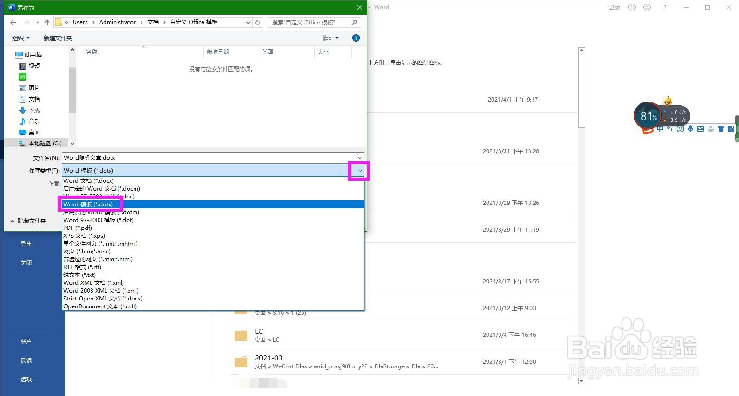739x396 pixels.
Task: Choose RTF 格式 (*.rtf) type
Action: (213, 267)
